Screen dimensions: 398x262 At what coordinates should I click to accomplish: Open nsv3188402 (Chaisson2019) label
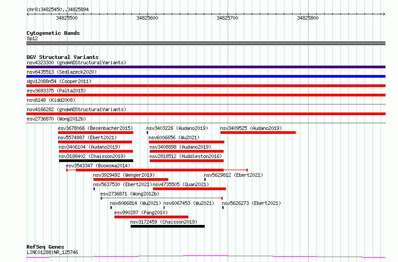click(92, 156)
